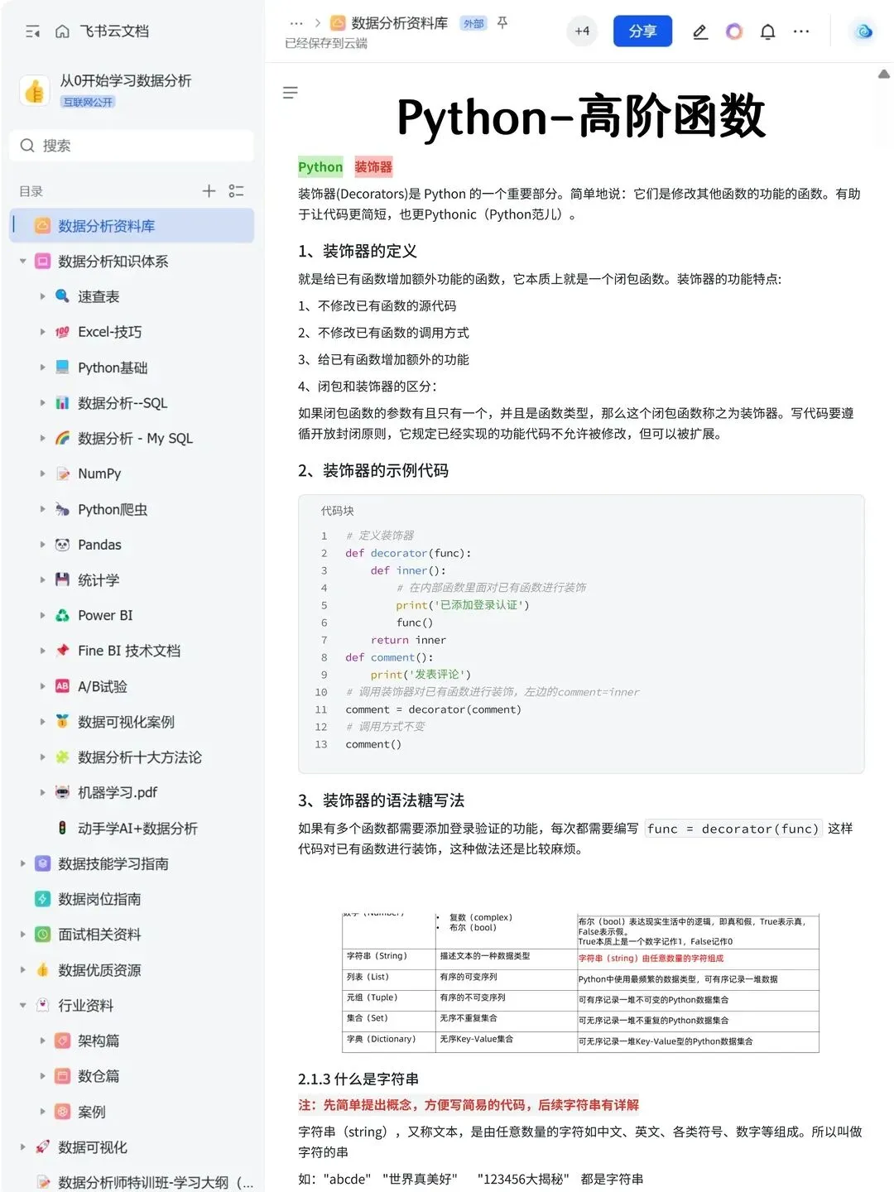Select the A/B试验 AB icon
Screen dimensions: 894x1192
point(62,686)
